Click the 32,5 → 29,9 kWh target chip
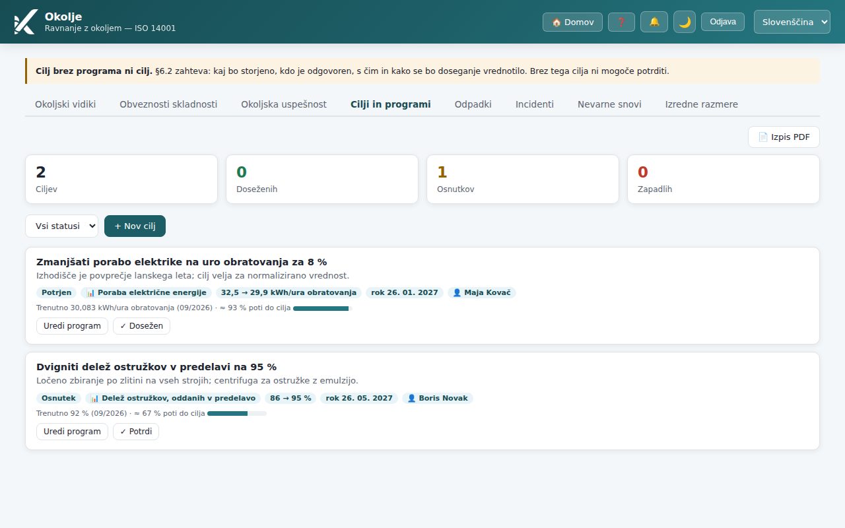Screen dimensions: 845x528 (288, 292)
